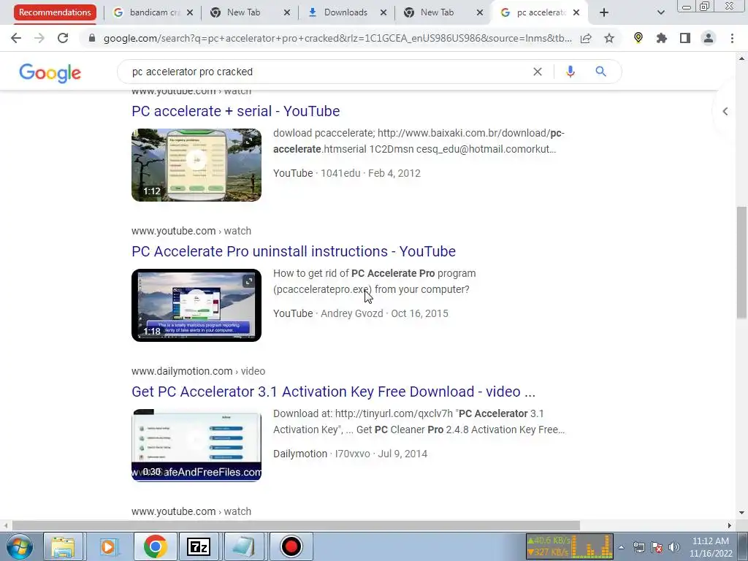Submit search with magnifier icon
This screenshot has height=561, width=748.
click(x=600, y=72)
